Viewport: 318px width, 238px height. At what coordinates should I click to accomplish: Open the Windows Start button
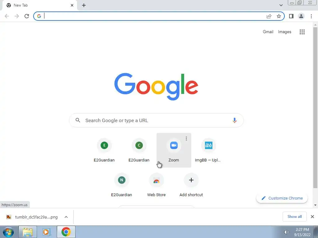point(8,232)
